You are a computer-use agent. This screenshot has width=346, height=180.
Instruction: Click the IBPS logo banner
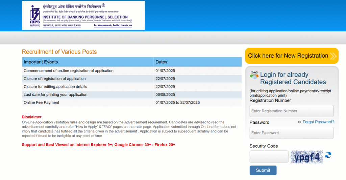point(83,16)
